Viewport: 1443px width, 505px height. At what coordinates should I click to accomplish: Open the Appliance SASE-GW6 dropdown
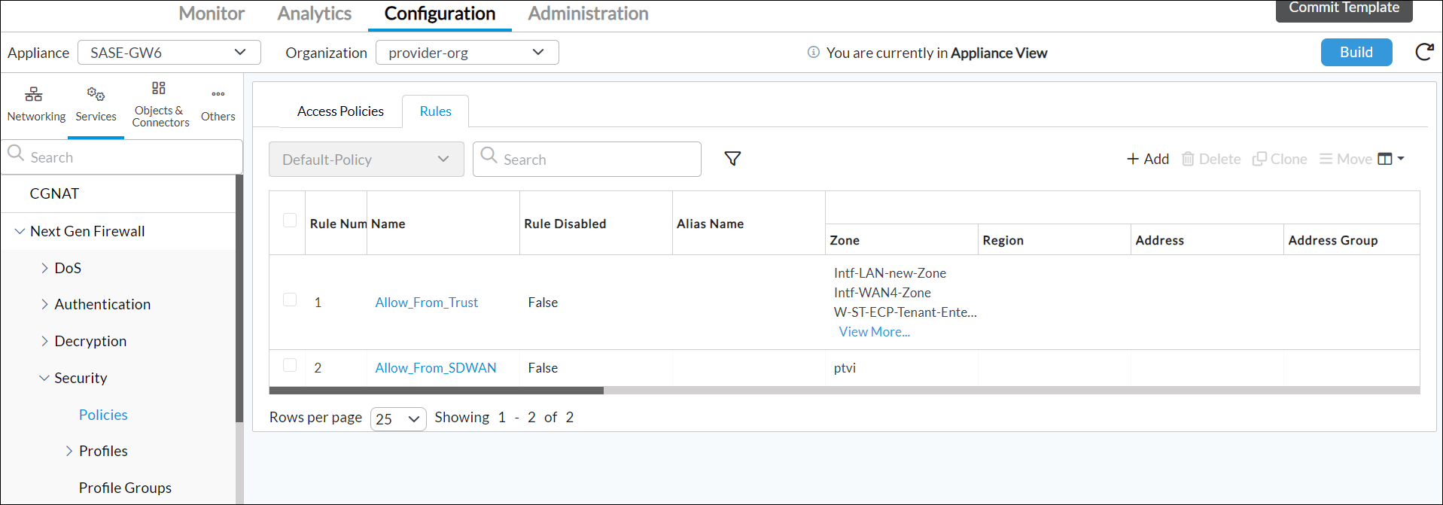point(169,52)
